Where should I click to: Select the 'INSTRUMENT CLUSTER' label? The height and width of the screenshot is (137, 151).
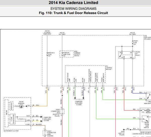[11, 131]
